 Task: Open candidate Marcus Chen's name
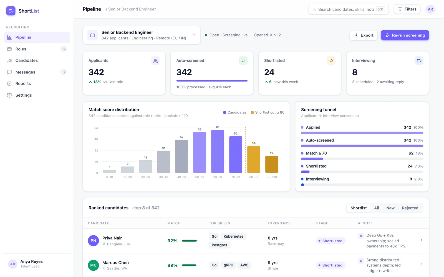tap(115, 263)
